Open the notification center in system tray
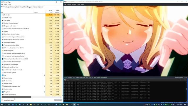Screen dimensions: 188x106 [185, 105]
